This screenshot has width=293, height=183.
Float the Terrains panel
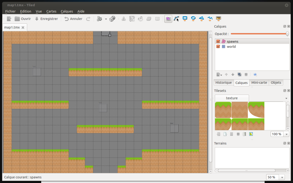285,143
